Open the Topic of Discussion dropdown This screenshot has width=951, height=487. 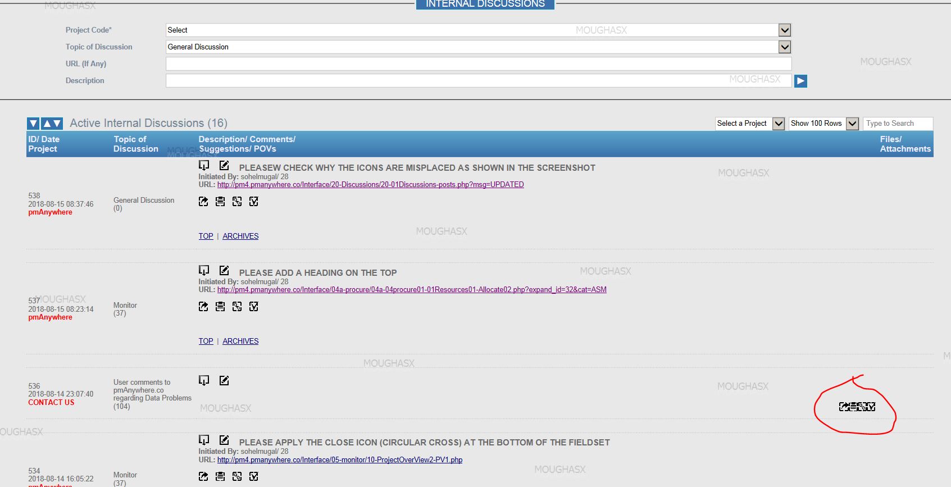[785, 47]
